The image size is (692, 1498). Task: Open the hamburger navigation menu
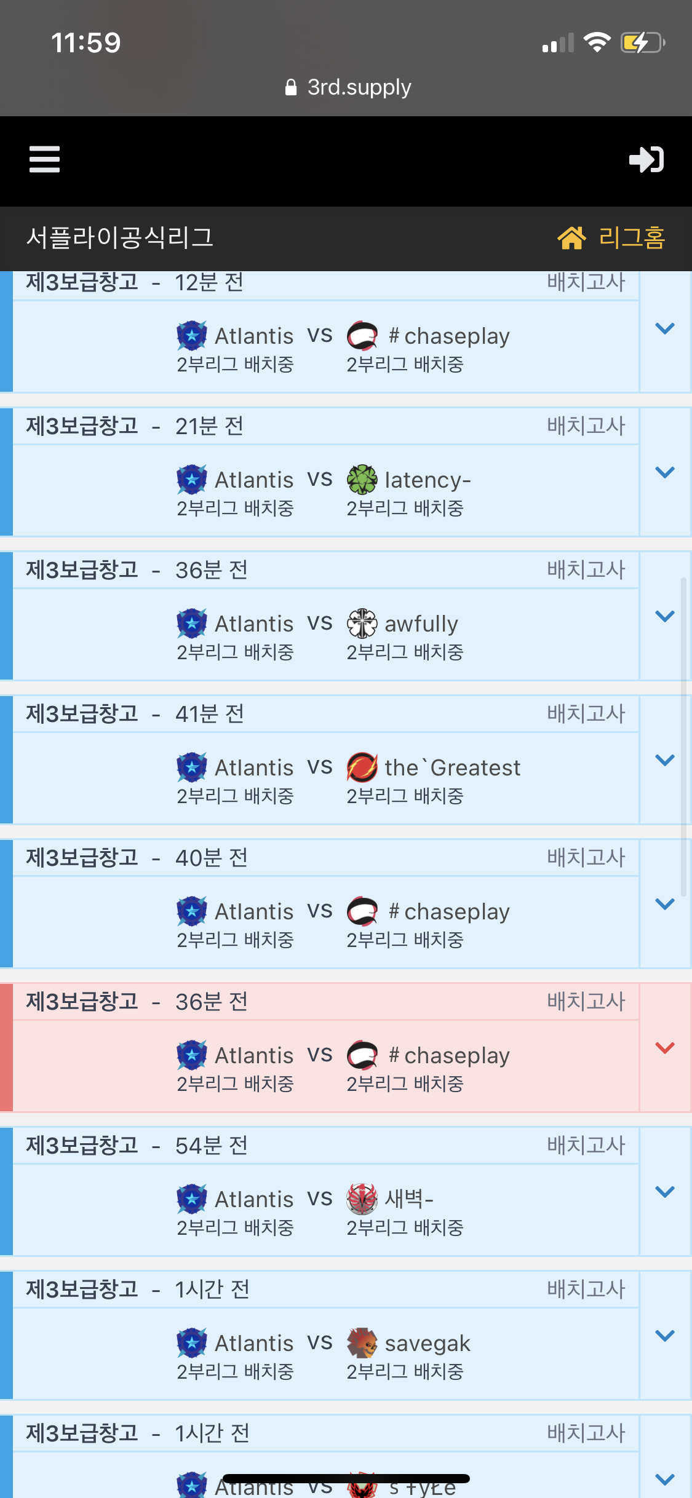[44, 160]
